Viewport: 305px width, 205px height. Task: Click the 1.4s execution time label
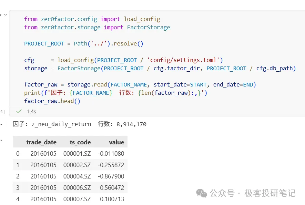tap(31, 111)
